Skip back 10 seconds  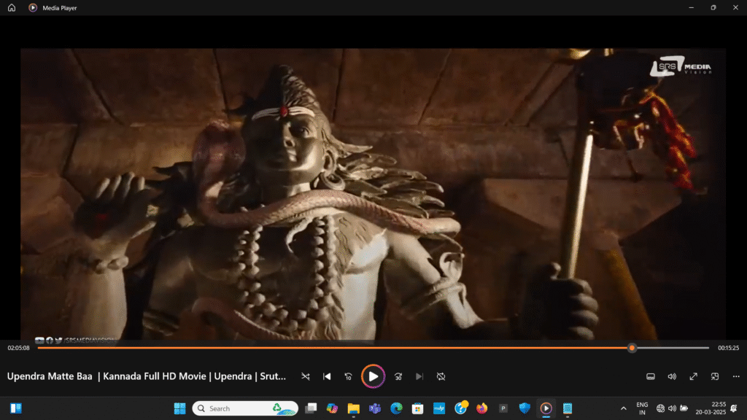pos(348,377)
